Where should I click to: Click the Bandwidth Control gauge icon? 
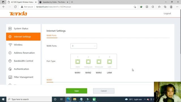[x=10, y=61]
